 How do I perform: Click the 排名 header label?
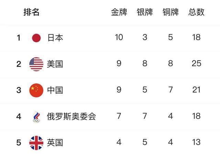pyautogui.click(x=31, y=12)
